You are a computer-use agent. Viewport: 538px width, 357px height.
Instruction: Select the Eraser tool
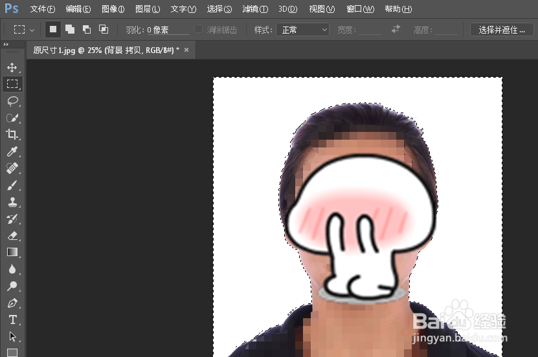(x=12, y=235)
